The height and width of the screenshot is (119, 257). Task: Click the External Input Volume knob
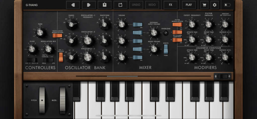[x=154, y=33]
